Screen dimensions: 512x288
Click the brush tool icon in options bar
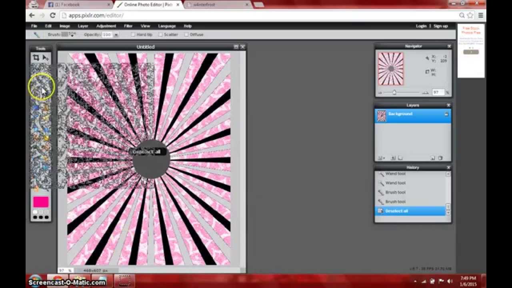tap(36, 35)
